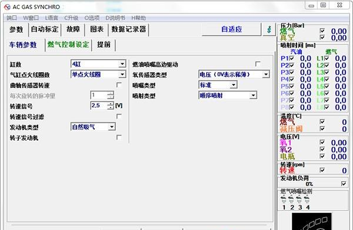Image resolution: width=353 pixels, height=230 pixels.
Task: Switch to the 图表 tab
Action: pos(97,29)
